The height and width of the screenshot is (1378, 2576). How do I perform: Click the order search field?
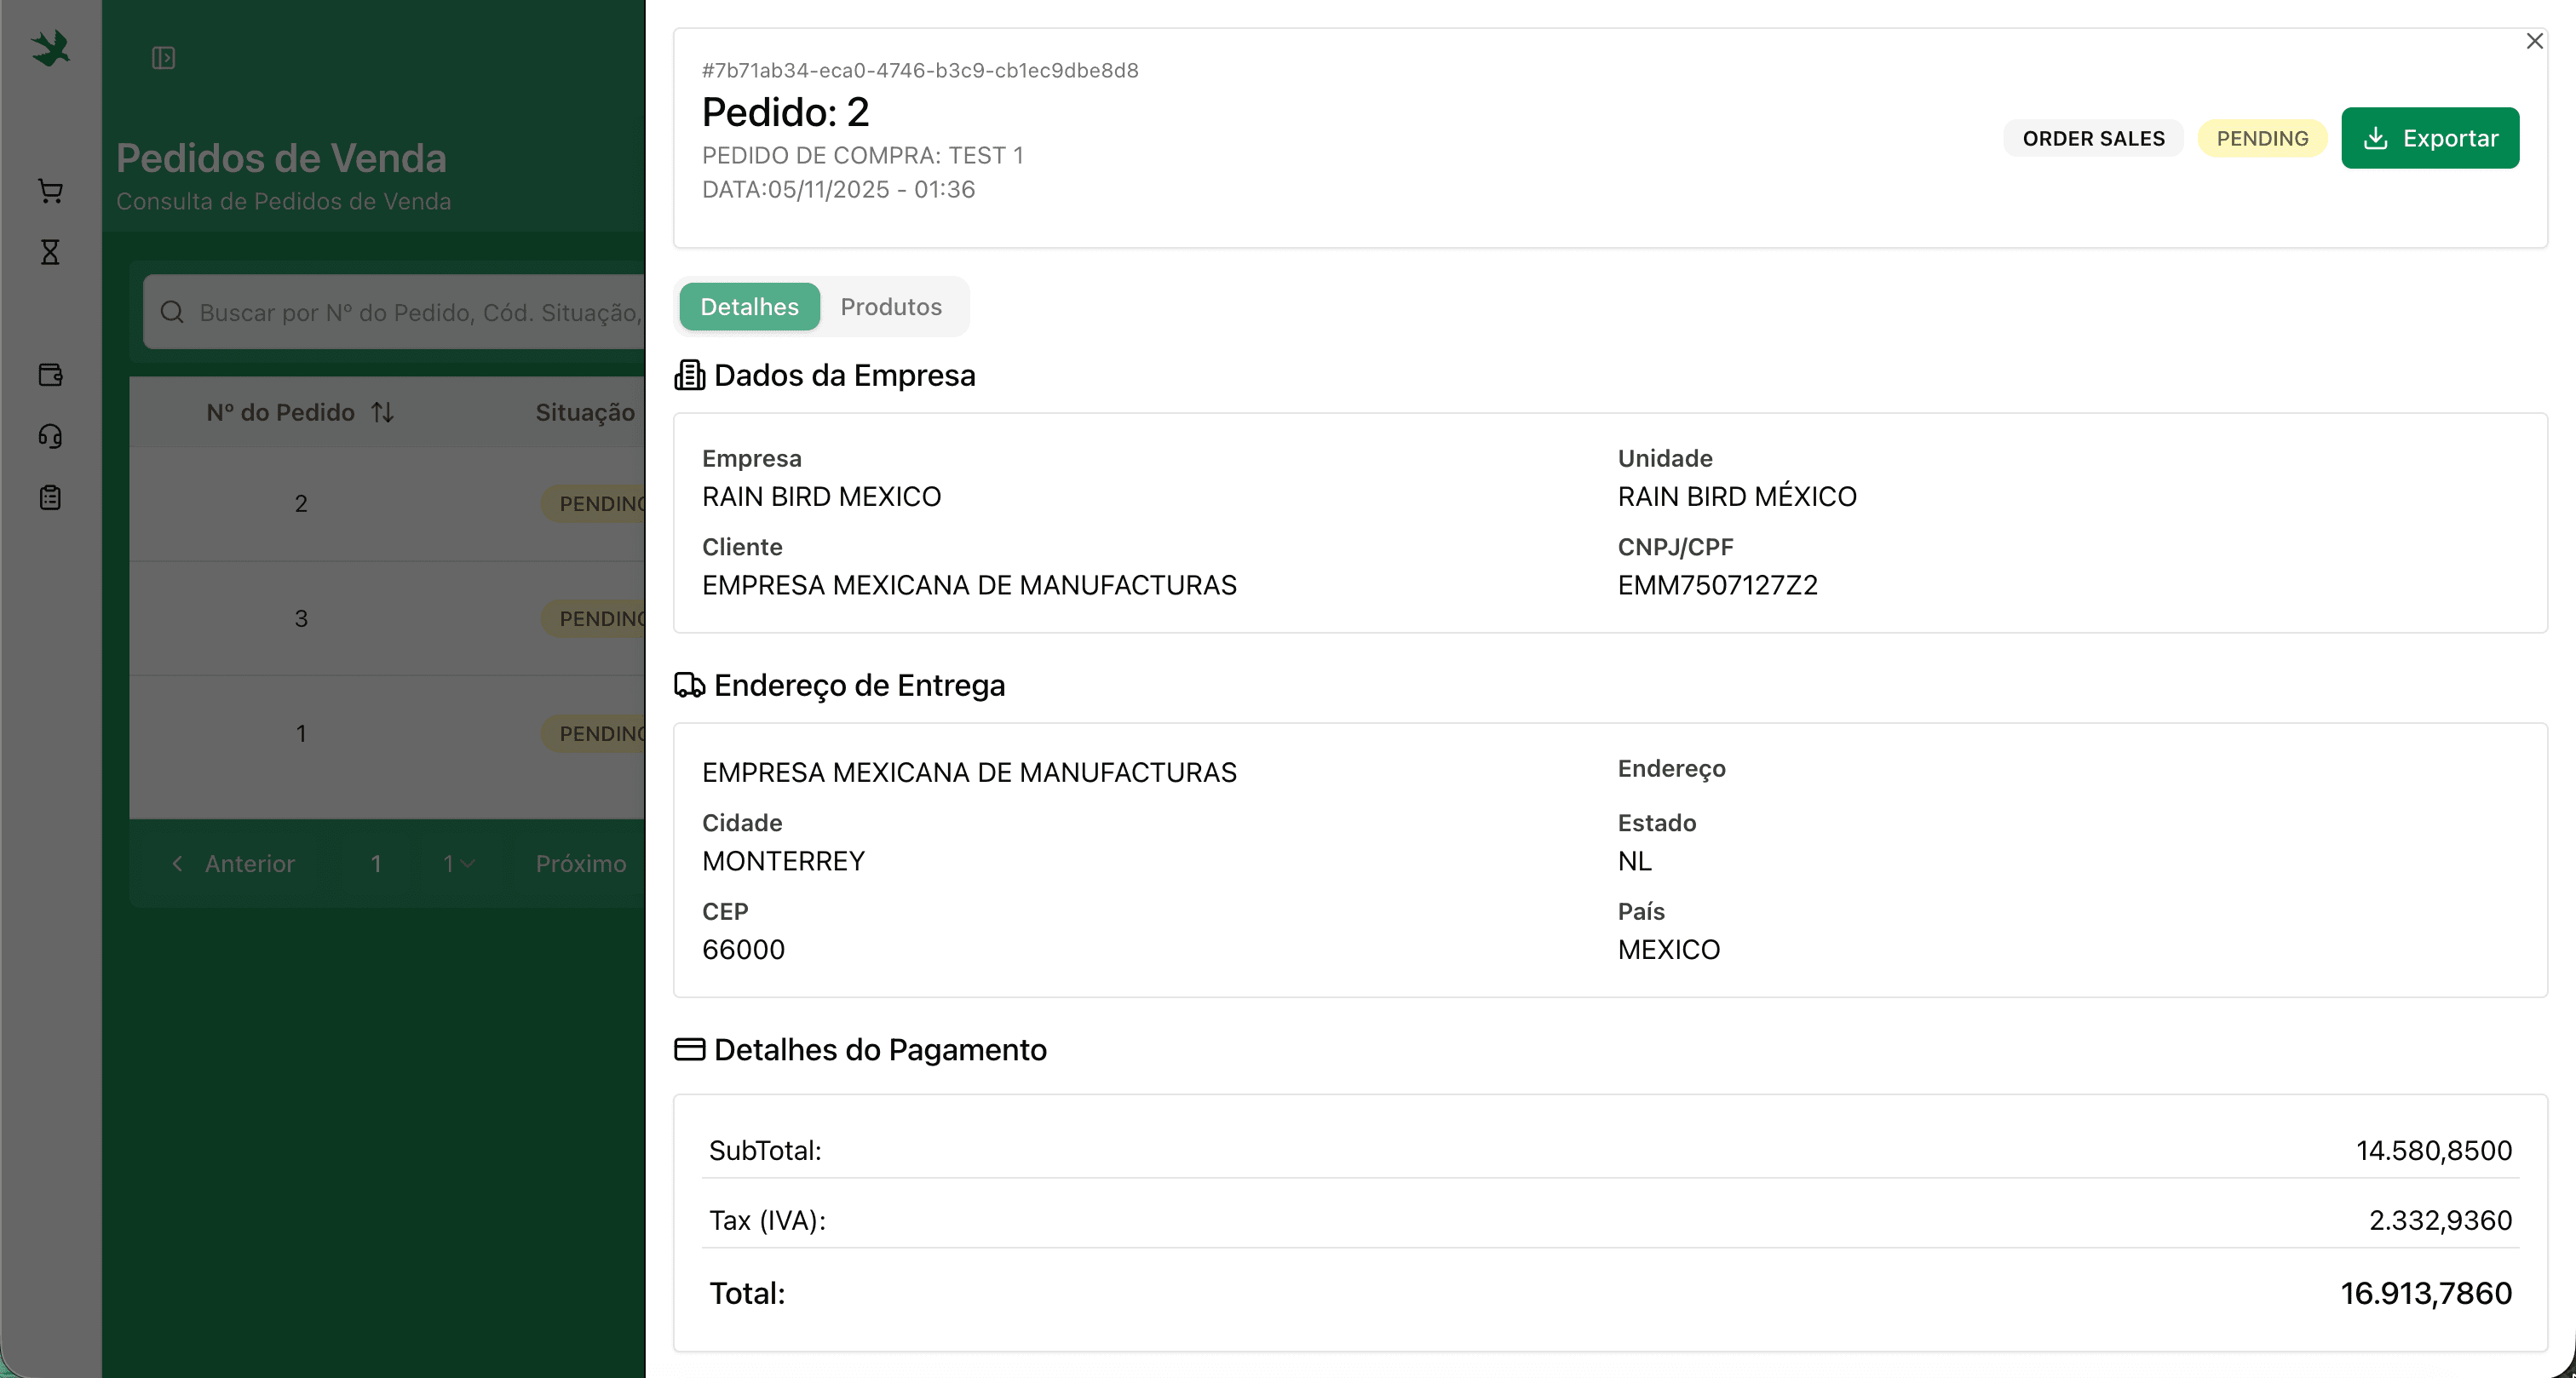click(420, 312)
